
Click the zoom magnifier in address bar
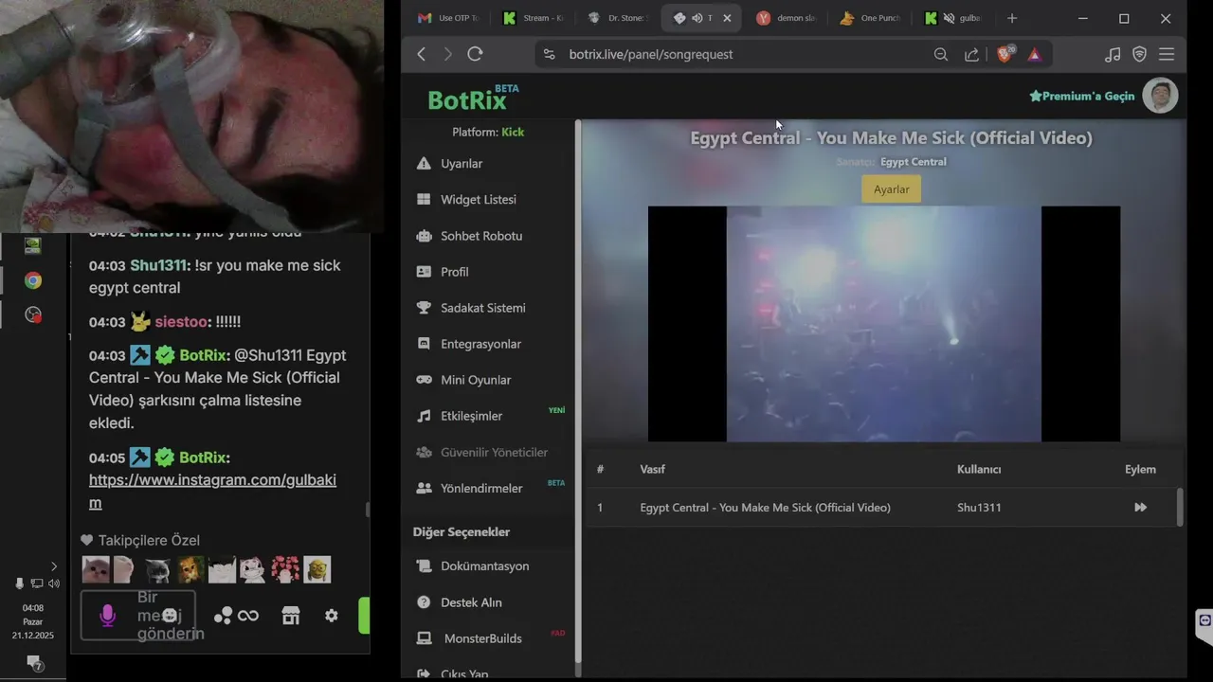pos(941,54)
